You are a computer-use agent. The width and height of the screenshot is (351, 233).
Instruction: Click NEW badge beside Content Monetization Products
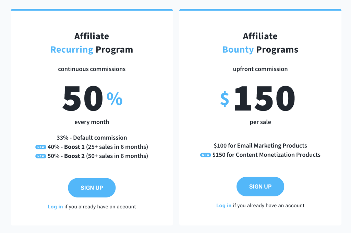[x=206, y=155]
